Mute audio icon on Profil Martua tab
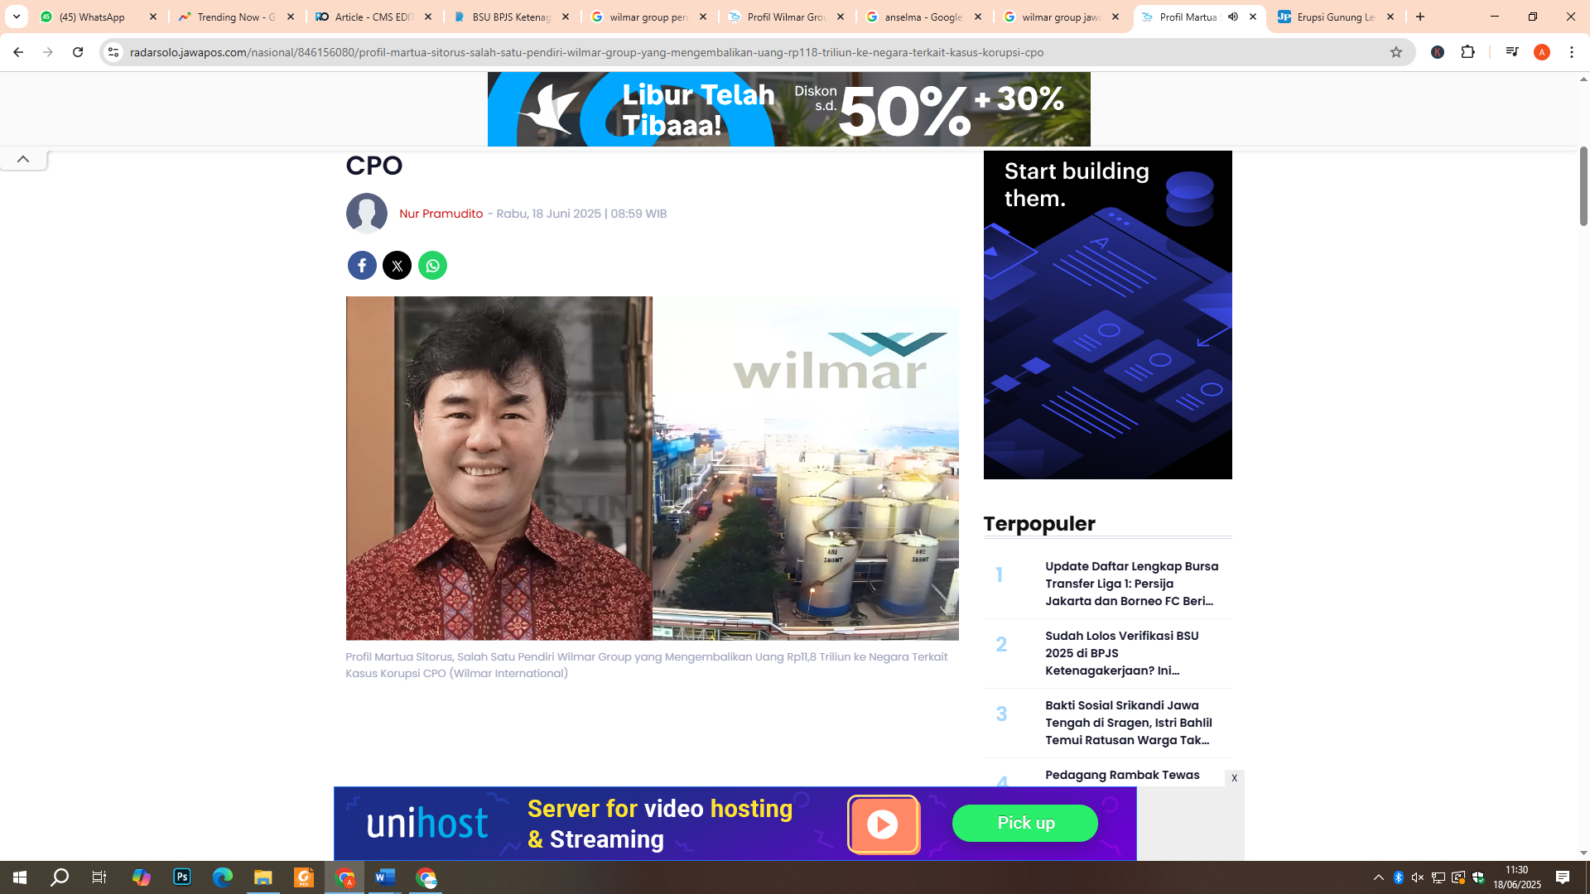 (x=1233, y=17)
